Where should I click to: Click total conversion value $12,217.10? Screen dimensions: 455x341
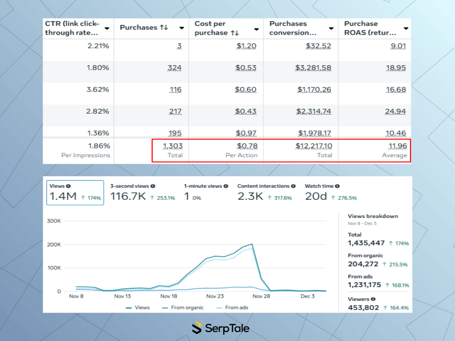pyautogui.click(x=314, y=146)
